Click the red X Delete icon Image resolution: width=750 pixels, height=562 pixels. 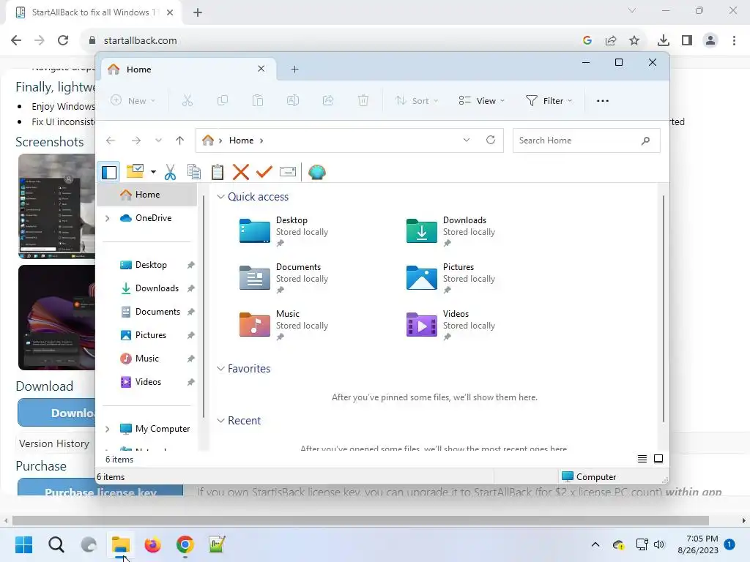pos(240,172)
